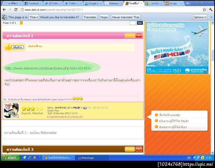Image resolution: width=215 pixels, height=168 pixels.
Task: Click the Nope button
Action: 104,17
